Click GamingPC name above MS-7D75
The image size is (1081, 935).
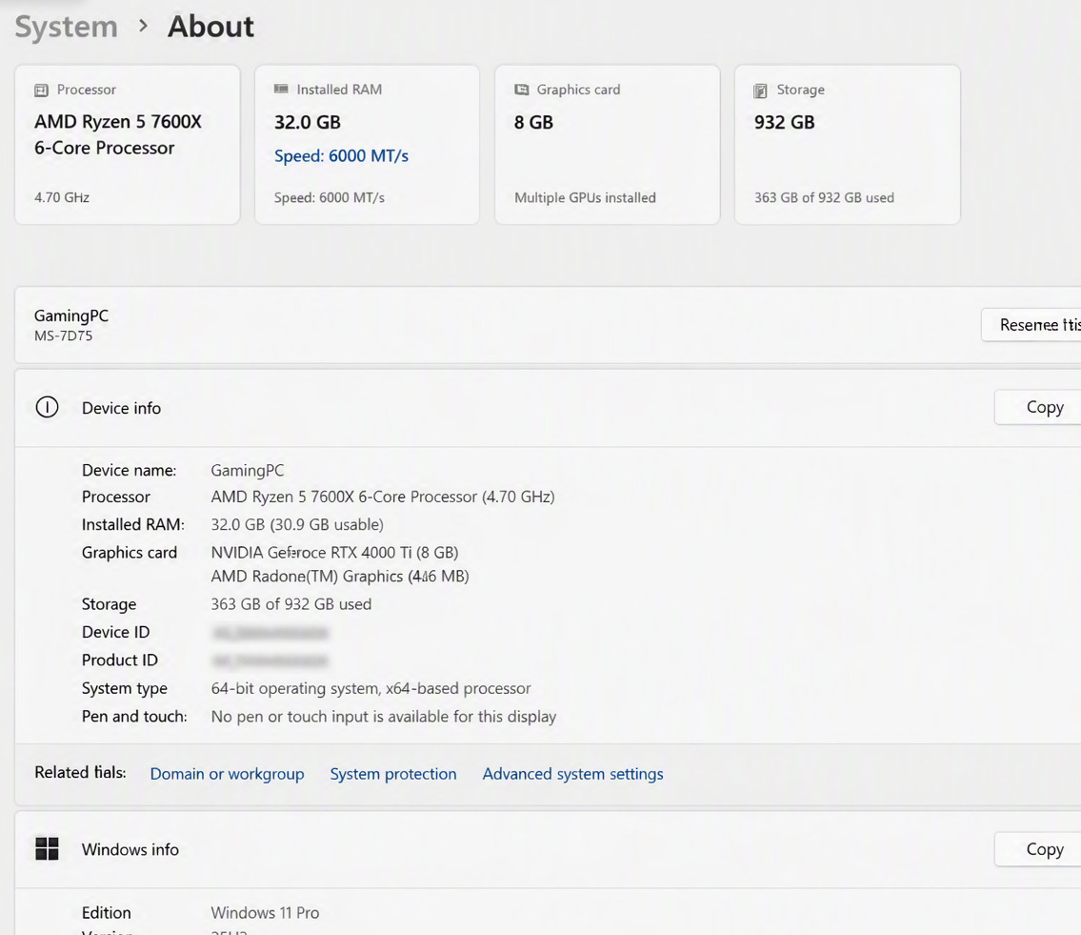(x=71, y=315)
